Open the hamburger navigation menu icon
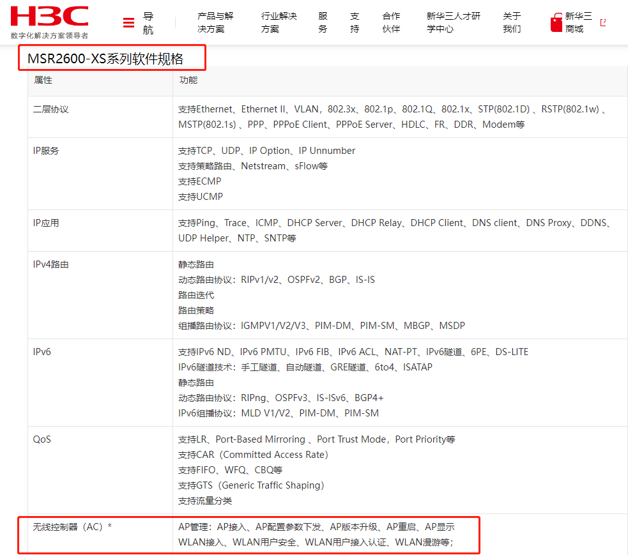The image size is (628, 555). (128, 22)
